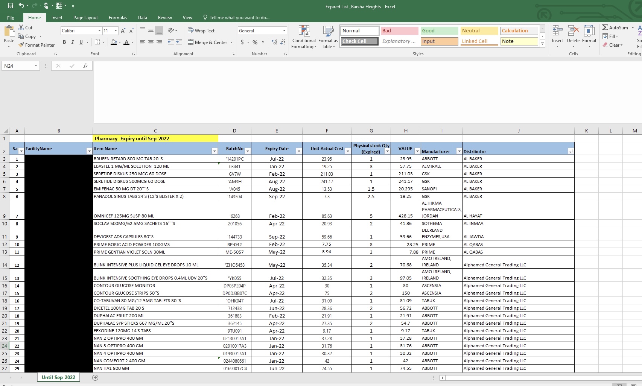The width and height of the screenshot is (642, 386).
Task: Apply the Check Cell style
Action: click(359, 41)
